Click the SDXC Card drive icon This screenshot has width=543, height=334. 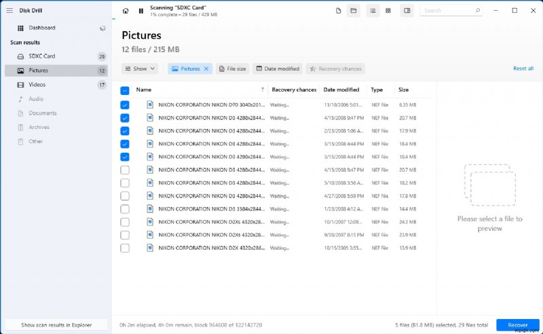coord(20,56)
